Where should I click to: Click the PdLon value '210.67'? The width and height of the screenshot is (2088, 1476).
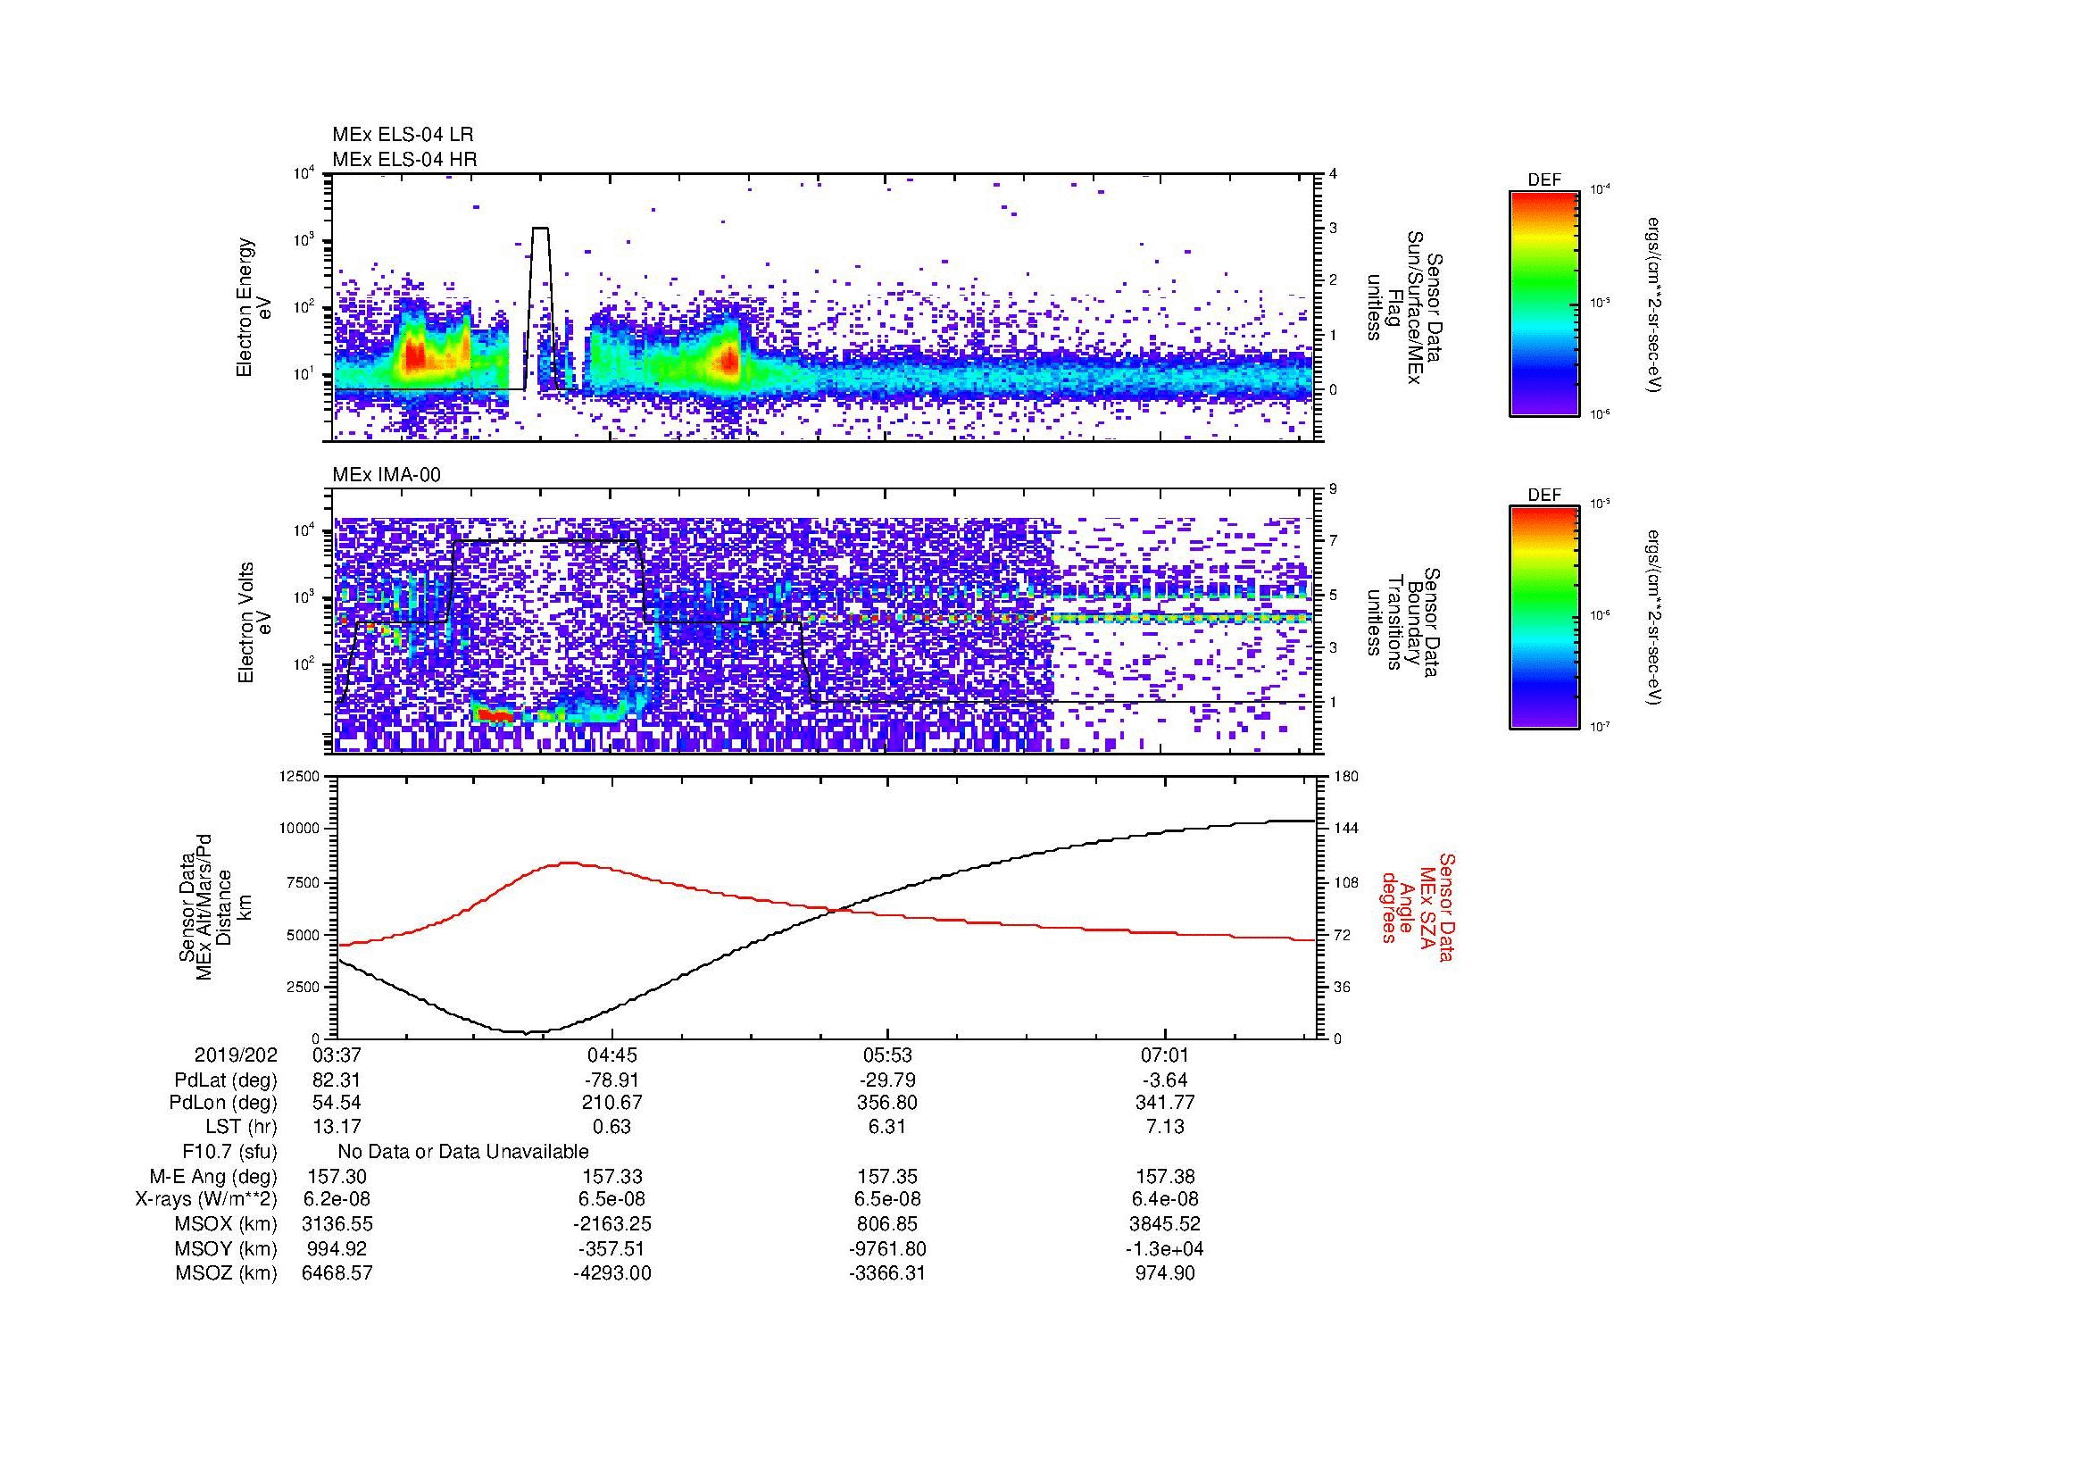point(612,1103)
